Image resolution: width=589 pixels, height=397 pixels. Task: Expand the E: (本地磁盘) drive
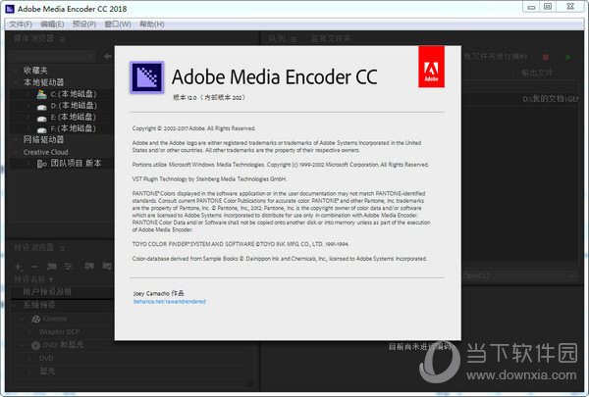click(x=28, y=117)
